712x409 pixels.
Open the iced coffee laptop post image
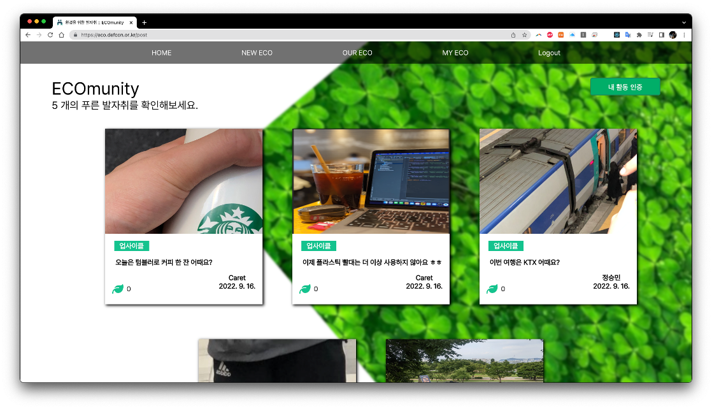coord(371,182)
